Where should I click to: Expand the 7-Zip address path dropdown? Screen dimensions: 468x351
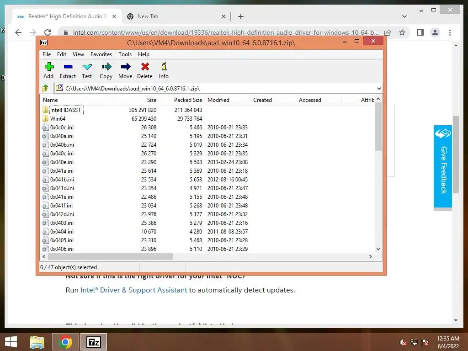tap(379, 88)
